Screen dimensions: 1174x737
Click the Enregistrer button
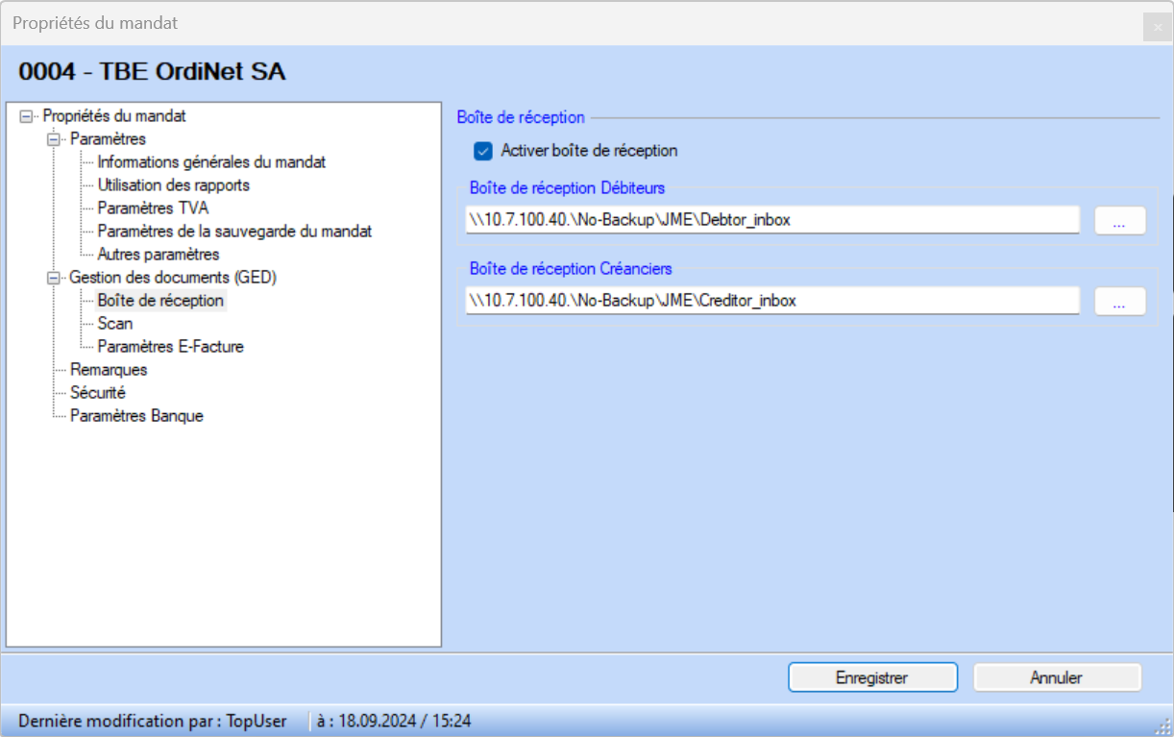872,677
